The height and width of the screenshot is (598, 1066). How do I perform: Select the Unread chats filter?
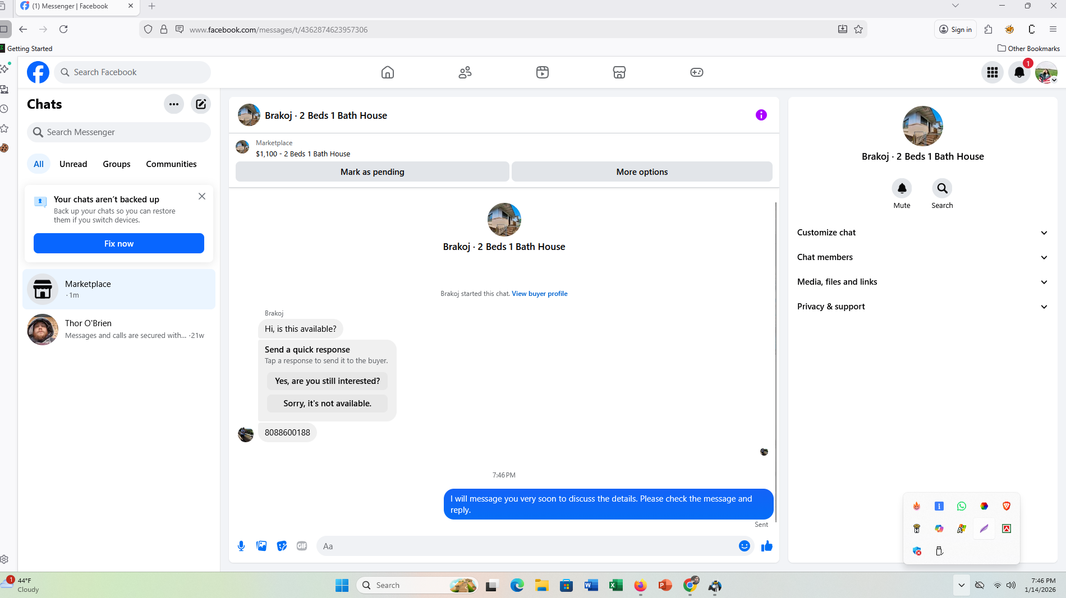[73, 164]
